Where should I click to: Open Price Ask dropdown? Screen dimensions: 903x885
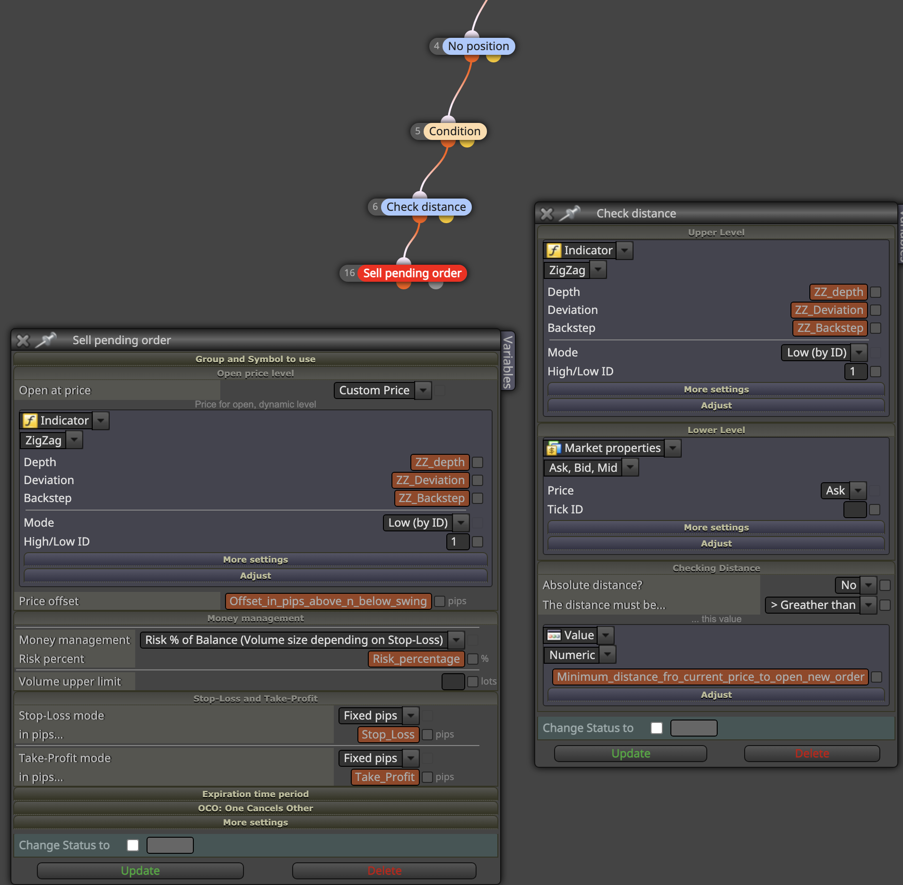pos(858,490)
